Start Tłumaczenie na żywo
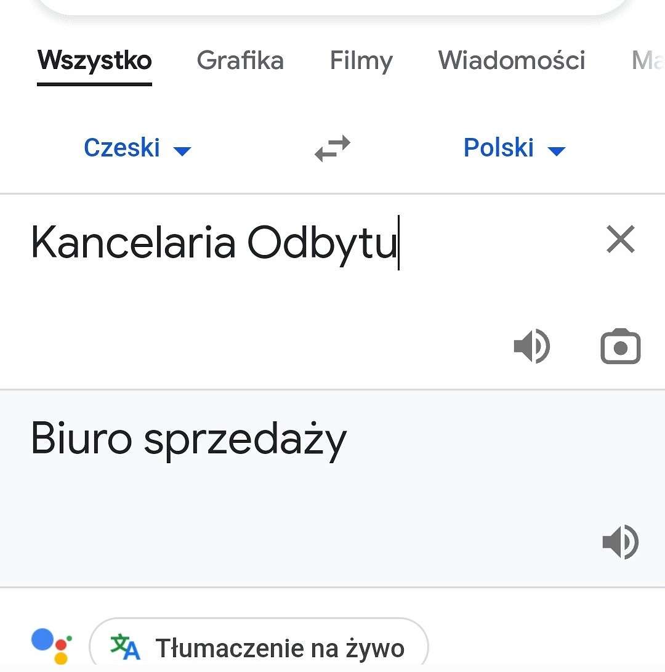Viewport: 665px width, 672px height. 259,646
